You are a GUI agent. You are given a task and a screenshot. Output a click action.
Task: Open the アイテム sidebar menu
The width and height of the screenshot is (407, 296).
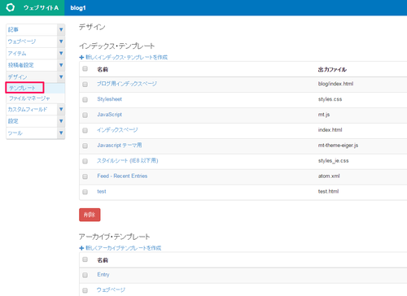(x=17, y=54)
